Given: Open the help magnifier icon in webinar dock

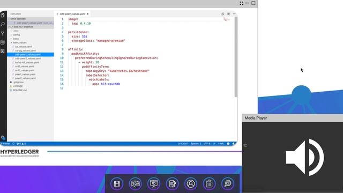Looking at the screenshot, I should coord(227,183).
